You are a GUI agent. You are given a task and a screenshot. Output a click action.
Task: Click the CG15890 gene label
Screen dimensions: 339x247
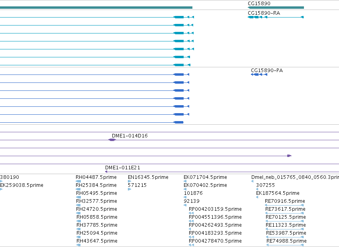[x=259, y=4]
